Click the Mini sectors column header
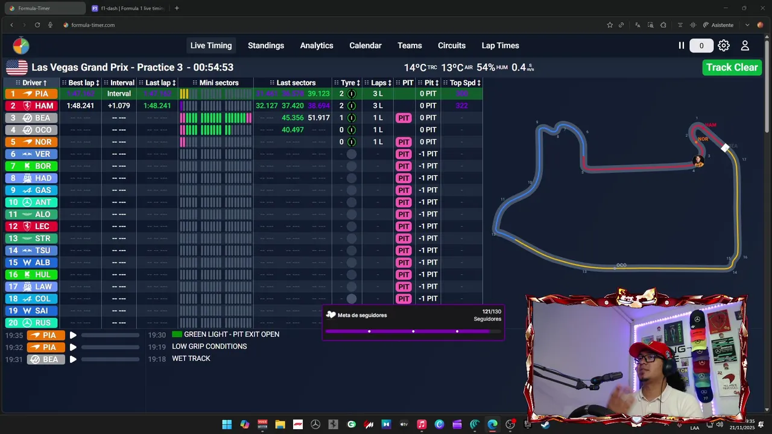Viewport: 772px width, 434px height. (x=215, y=83)
